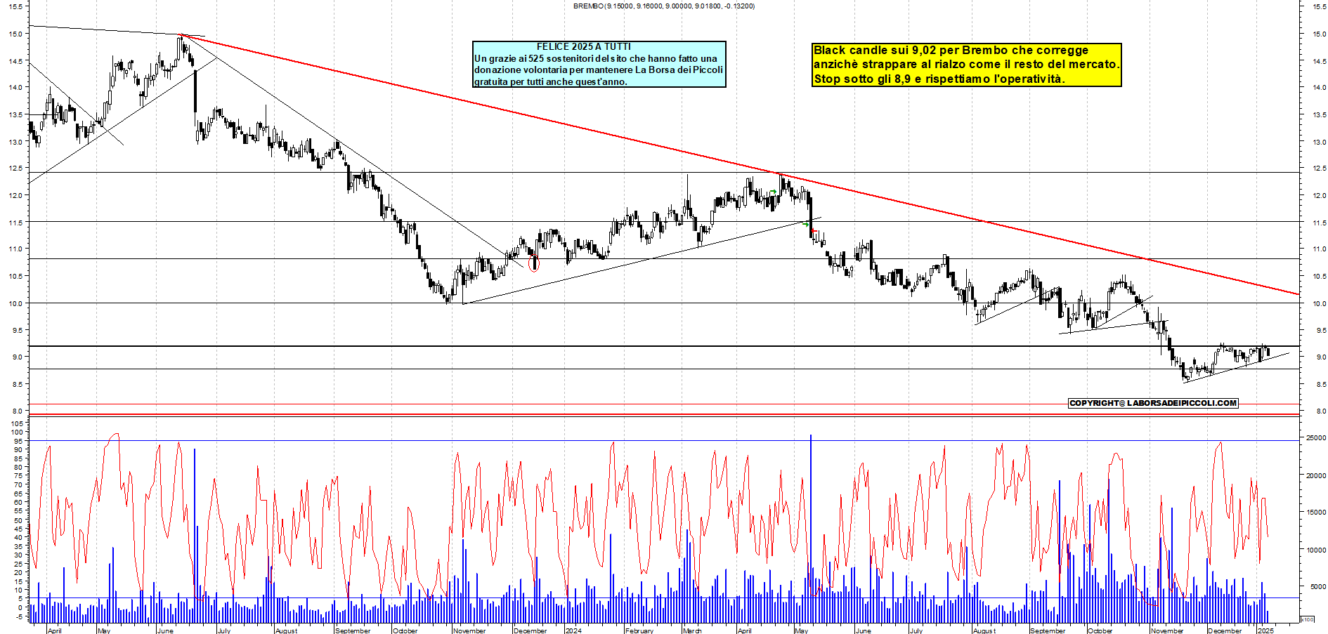Click the '105' oscillator axis label
This screenshot has width=1328, height=634.
point(17,423)
